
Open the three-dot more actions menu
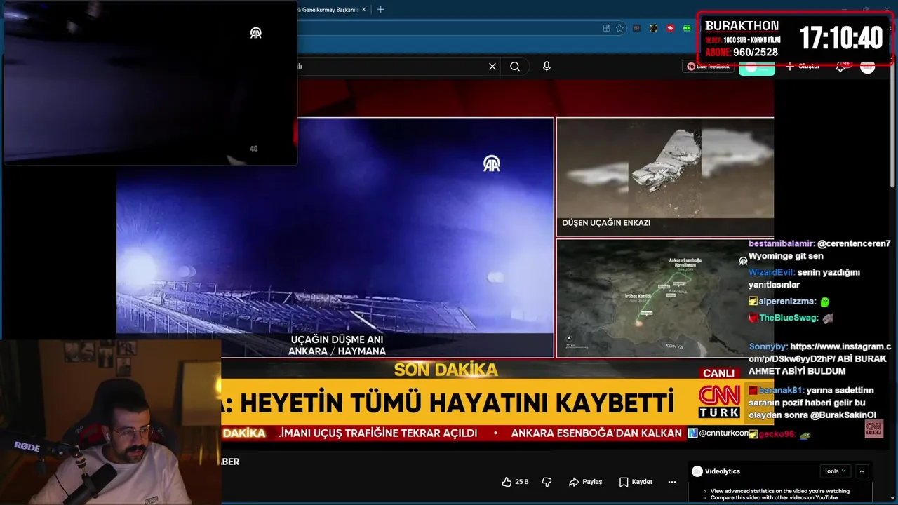point(672,482)
